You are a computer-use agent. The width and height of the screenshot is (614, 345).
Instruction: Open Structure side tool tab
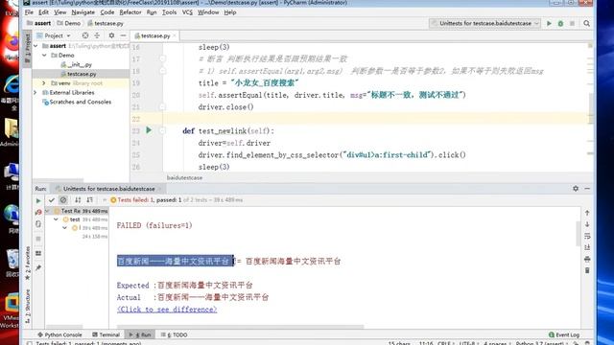tap(27, 307)
